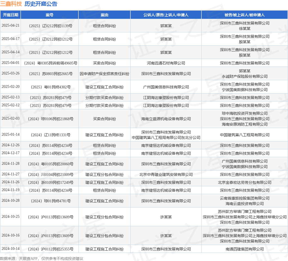Select the 开庭日期 column header

[x=10, y=15]
